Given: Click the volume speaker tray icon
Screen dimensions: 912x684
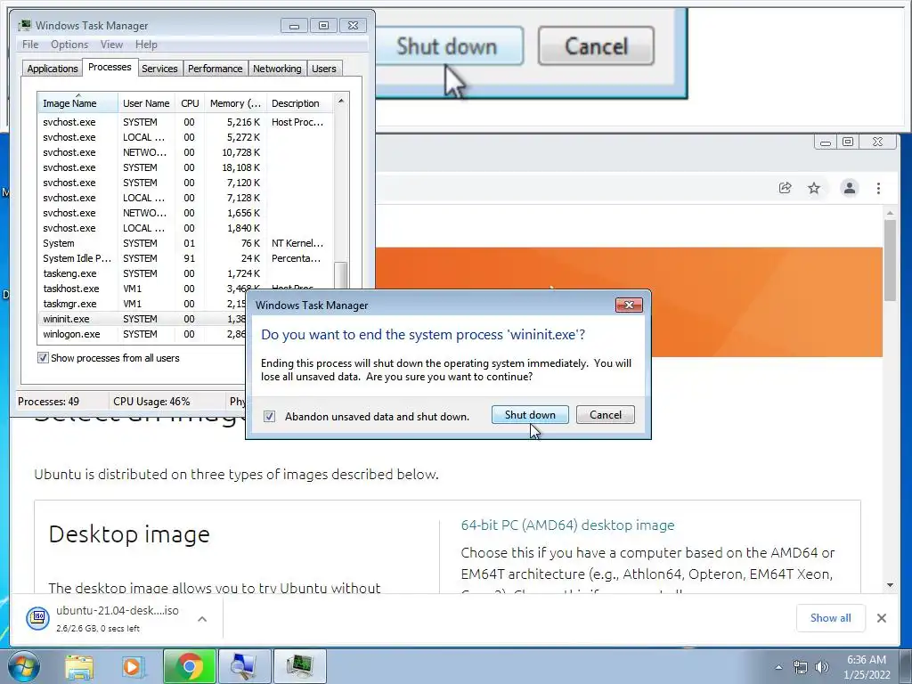Looking at the screenshot, I should 822,667.
